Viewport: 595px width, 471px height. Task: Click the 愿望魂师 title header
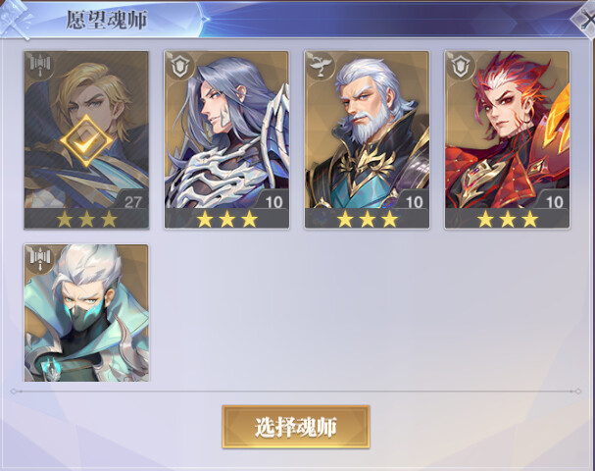point(107,20)
